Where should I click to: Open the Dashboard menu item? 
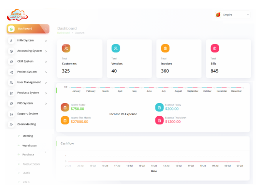(28, 29)
